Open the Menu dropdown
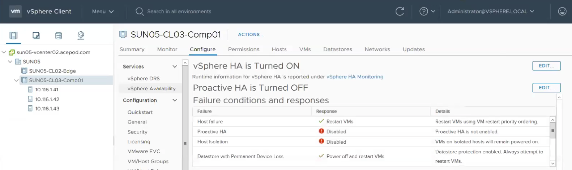The image size is (572, 170). 103,12
